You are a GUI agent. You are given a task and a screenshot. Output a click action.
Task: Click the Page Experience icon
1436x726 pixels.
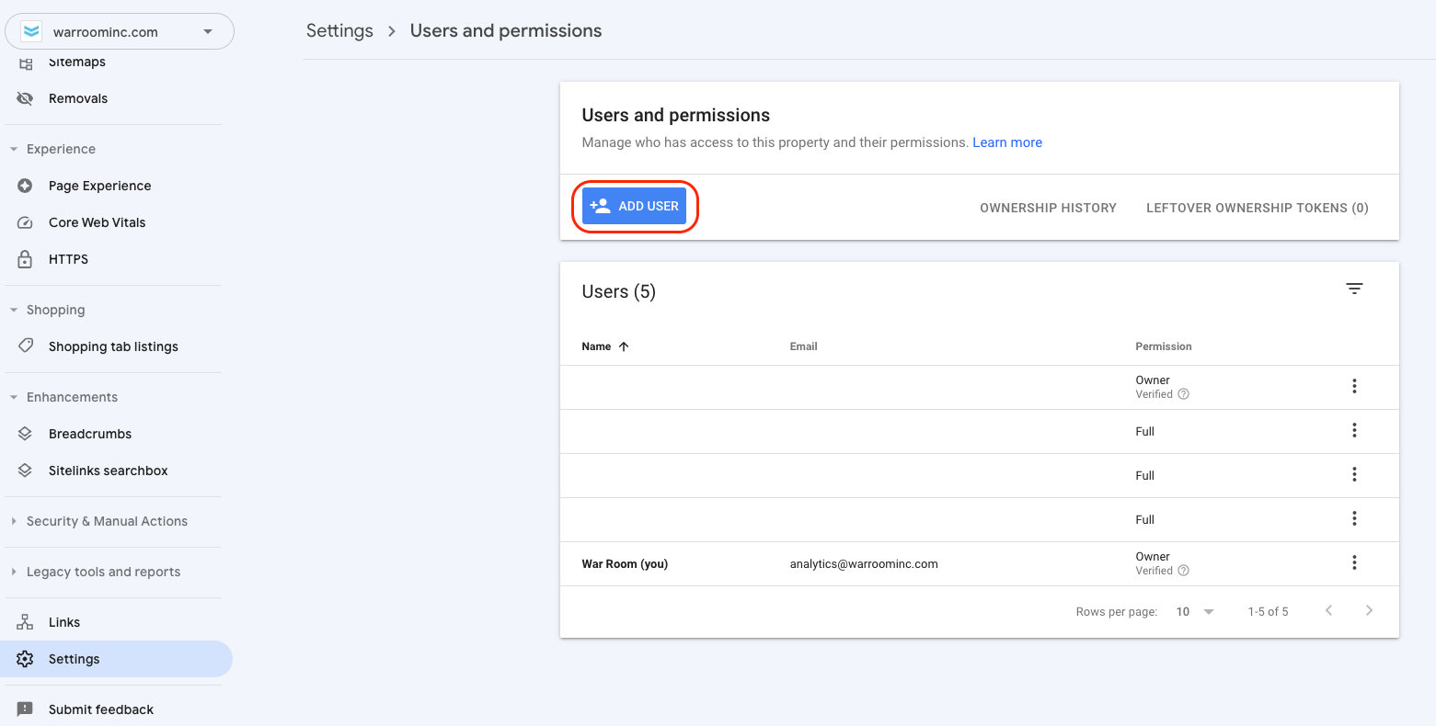[x=26, y=186]
